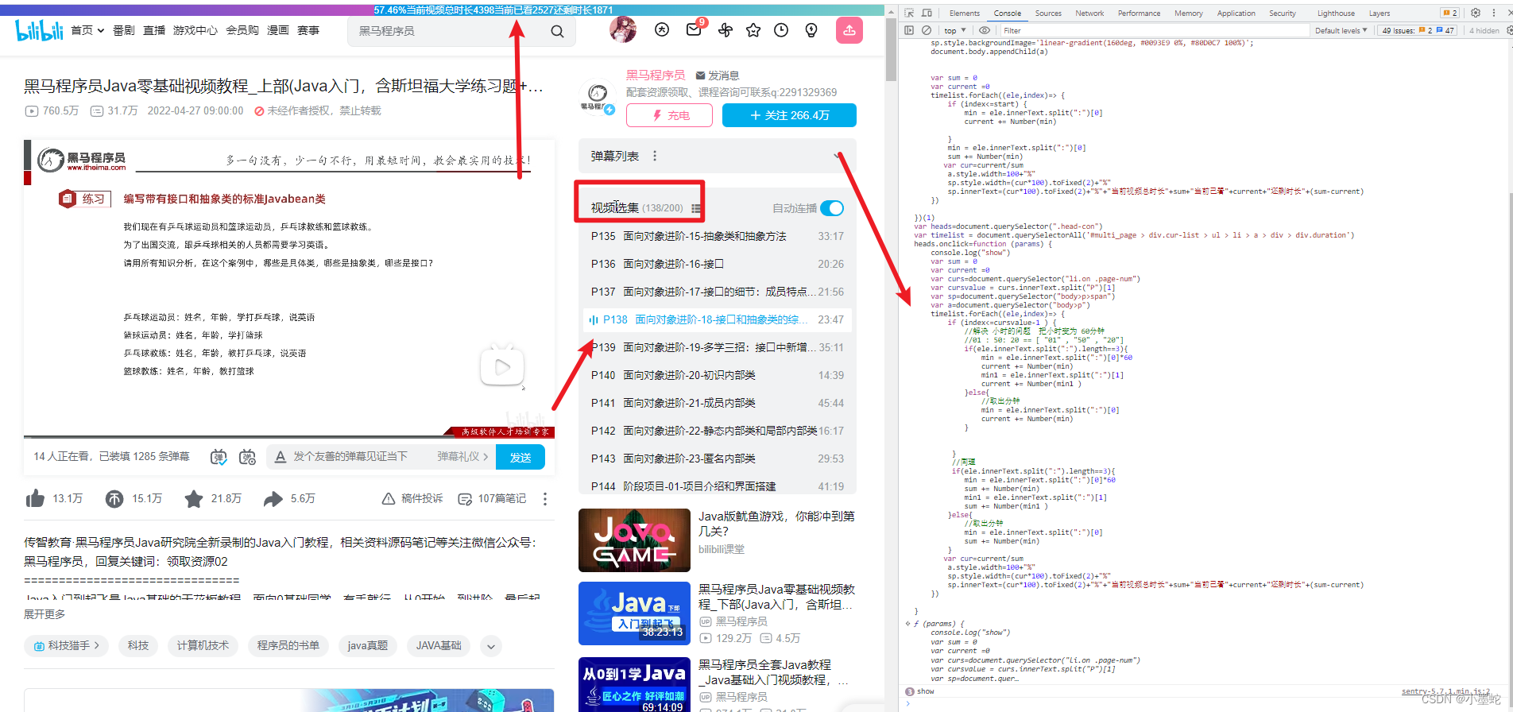
Task: Expand the logged function (params) entry
Action: (908, 624)
